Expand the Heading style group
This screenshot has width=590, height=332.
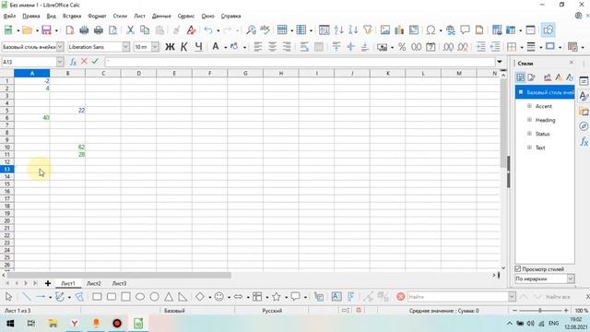tap(529, 120)
